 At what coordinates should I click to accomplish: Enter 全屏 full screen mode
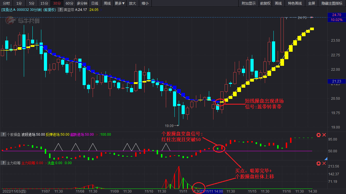(x=312, y=3)
